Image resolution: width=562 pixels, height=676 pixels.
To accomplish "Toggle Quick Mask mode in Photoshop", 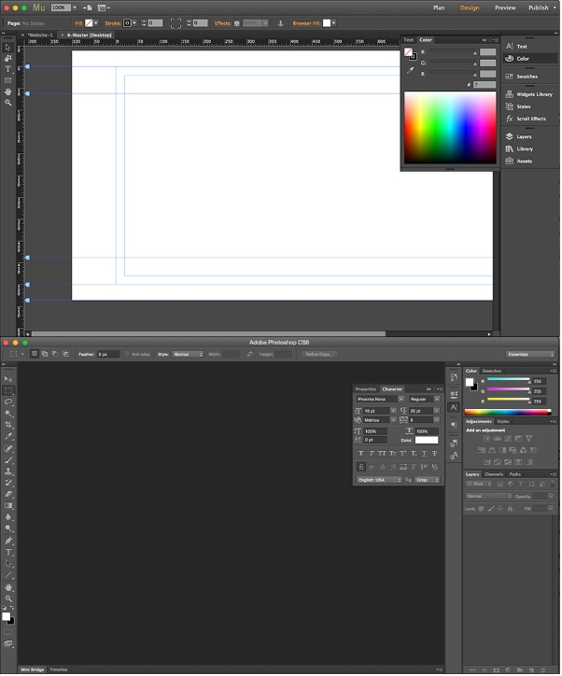I will [x=8, y=633].
